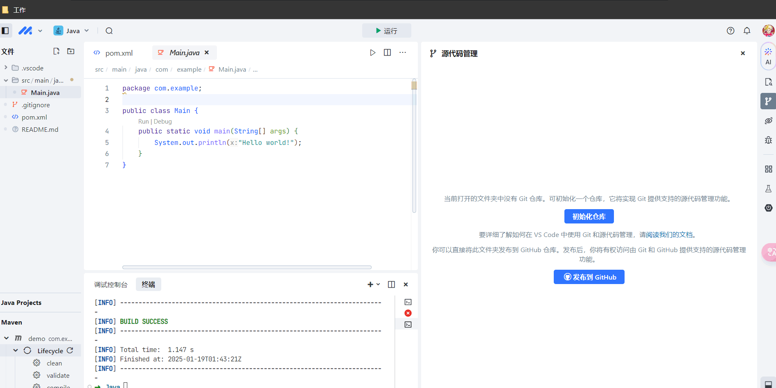Image resolution: width=776 pixels, height=388 pixels.
Task: Open the file search icon in the right sidebar
Action: (768, 82)
